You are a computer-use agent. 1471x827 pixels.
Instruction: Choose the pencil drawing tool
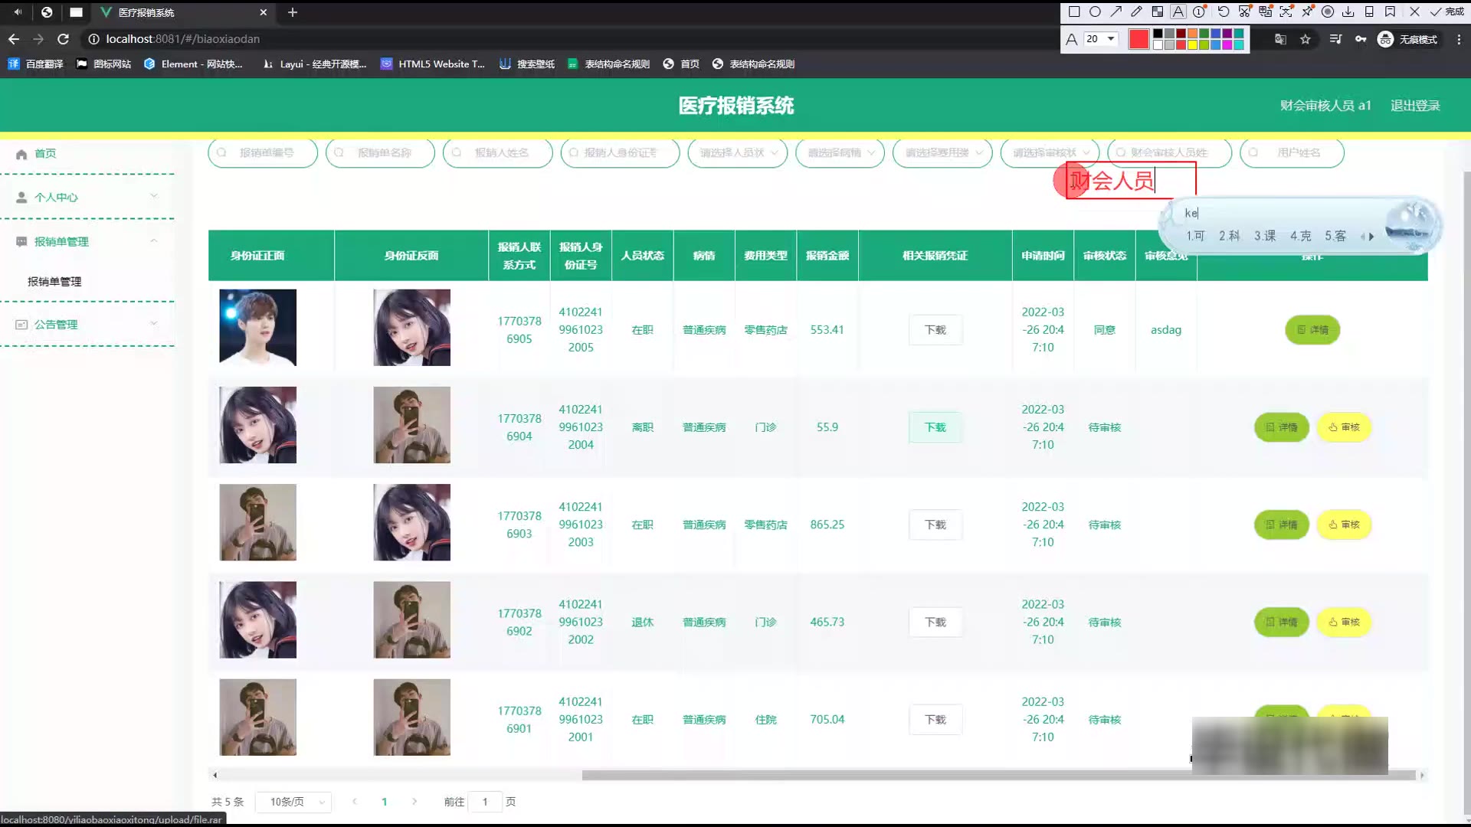click(1136, 11)
